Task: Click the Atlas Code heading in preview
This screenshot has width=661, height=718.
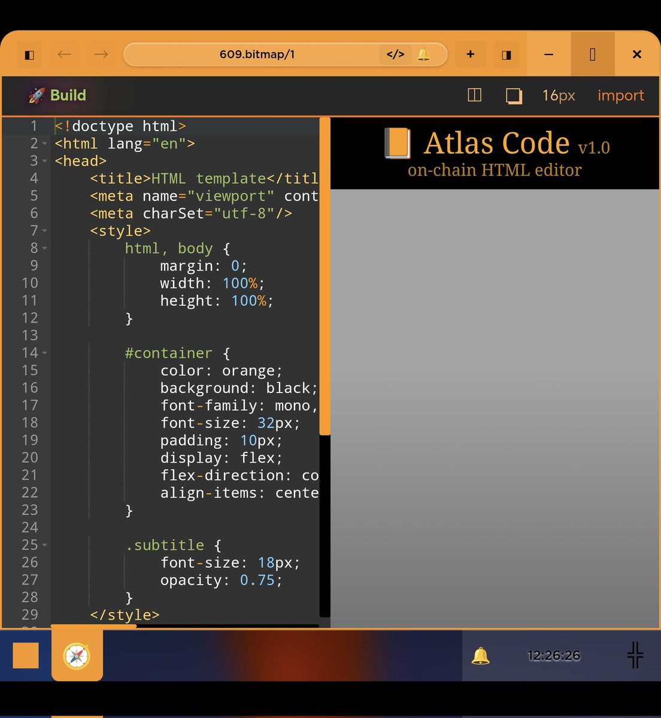Action: tap(497, 144)
